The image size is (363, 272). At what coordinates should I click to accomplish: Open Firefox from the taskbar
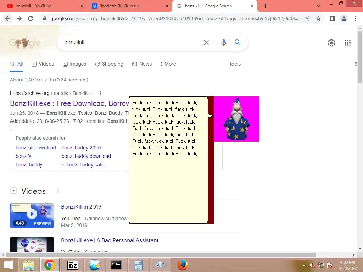183,265
